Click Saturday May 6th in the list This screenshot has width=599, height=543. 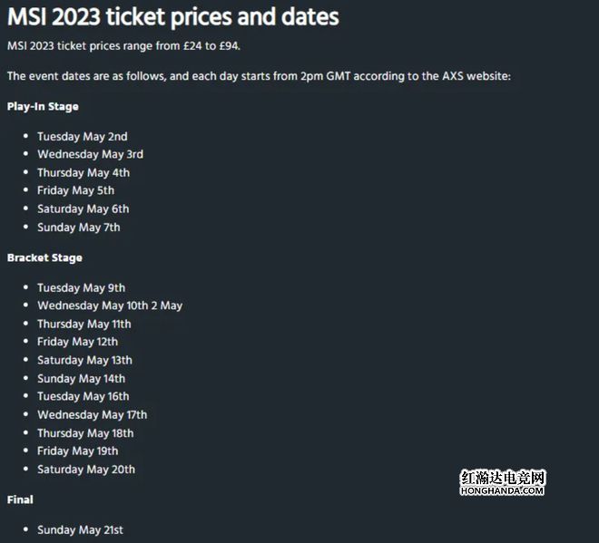[83, 208]
